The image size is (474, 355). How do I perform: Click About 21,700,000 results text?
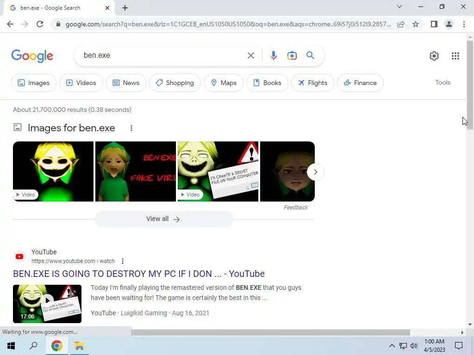tap(72, 110)
